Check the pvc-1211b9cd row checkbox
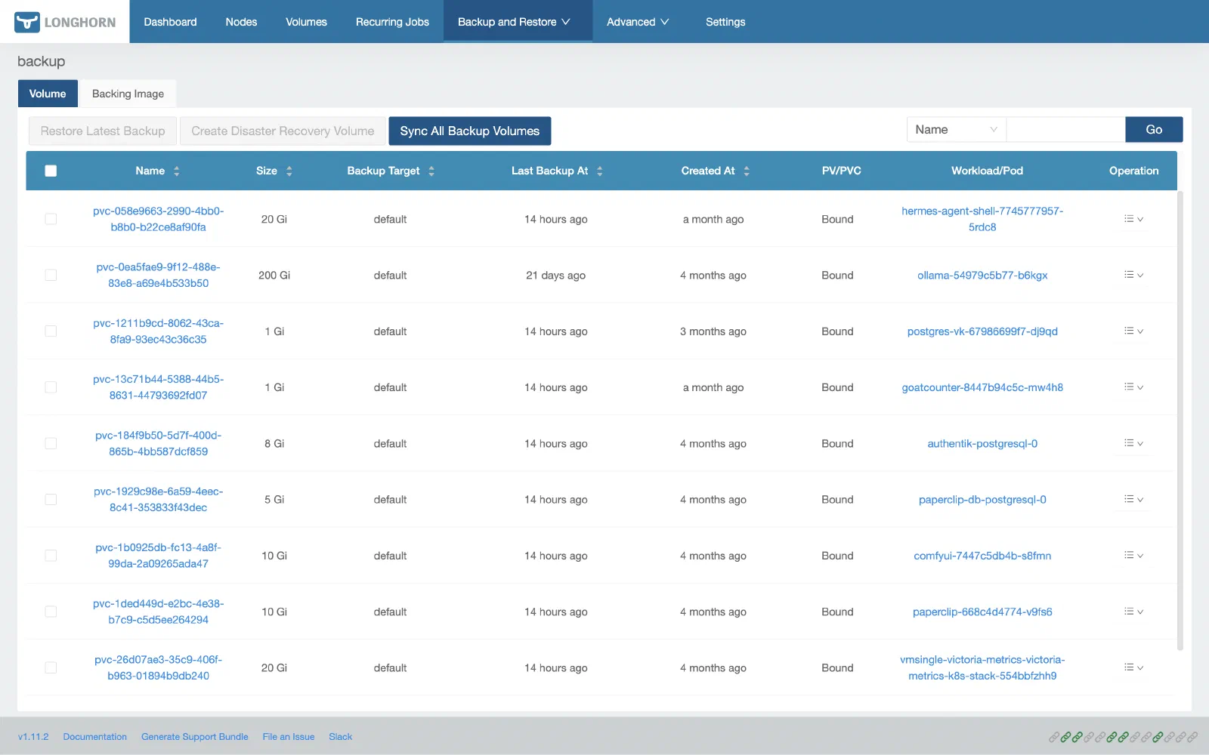The width and height of the screenshot is (1209, 755). pyautogui.click(x=51, y=331)
